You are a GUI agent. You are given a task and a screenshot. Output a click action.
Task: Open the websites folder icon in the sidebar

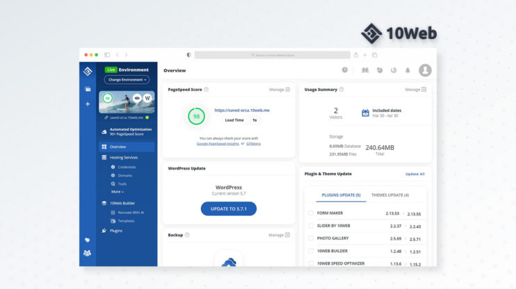click(88, 89)
